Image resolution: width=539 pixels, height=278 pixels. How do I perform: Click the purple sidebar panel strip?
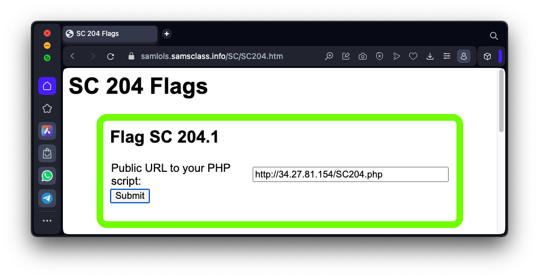click(x=500, y=56)
